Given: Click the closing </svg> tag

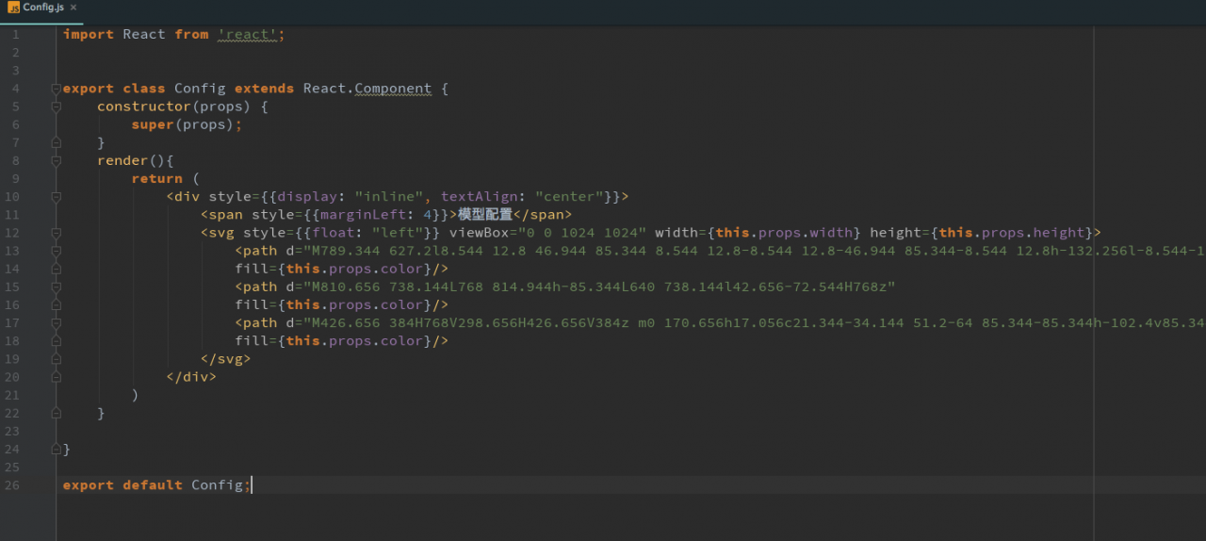Looking at the screenshot, I should pos(226,358).
